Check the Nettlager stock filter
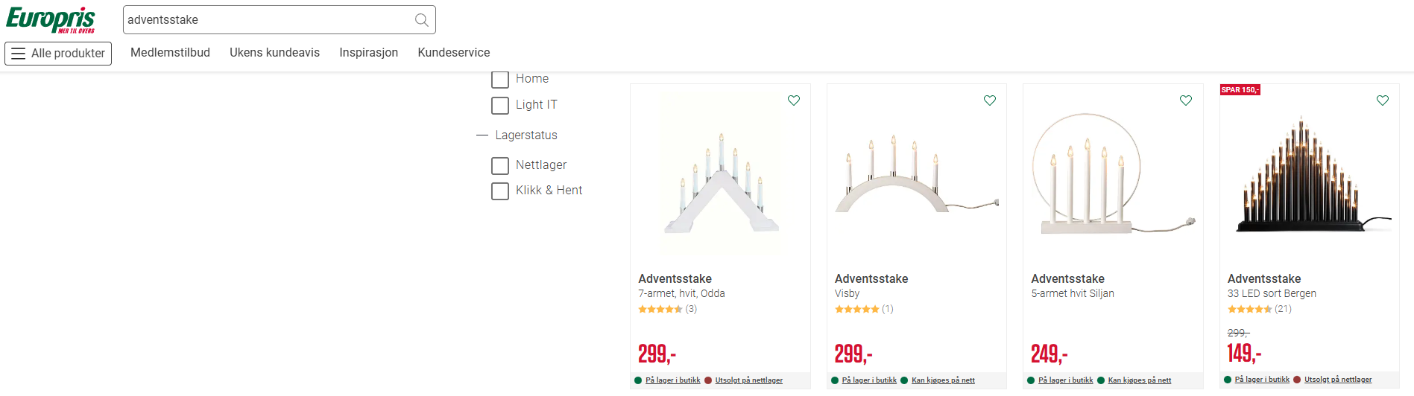Screen dimensions: 1414x396 pyautogui.click(x=500, y=165)
